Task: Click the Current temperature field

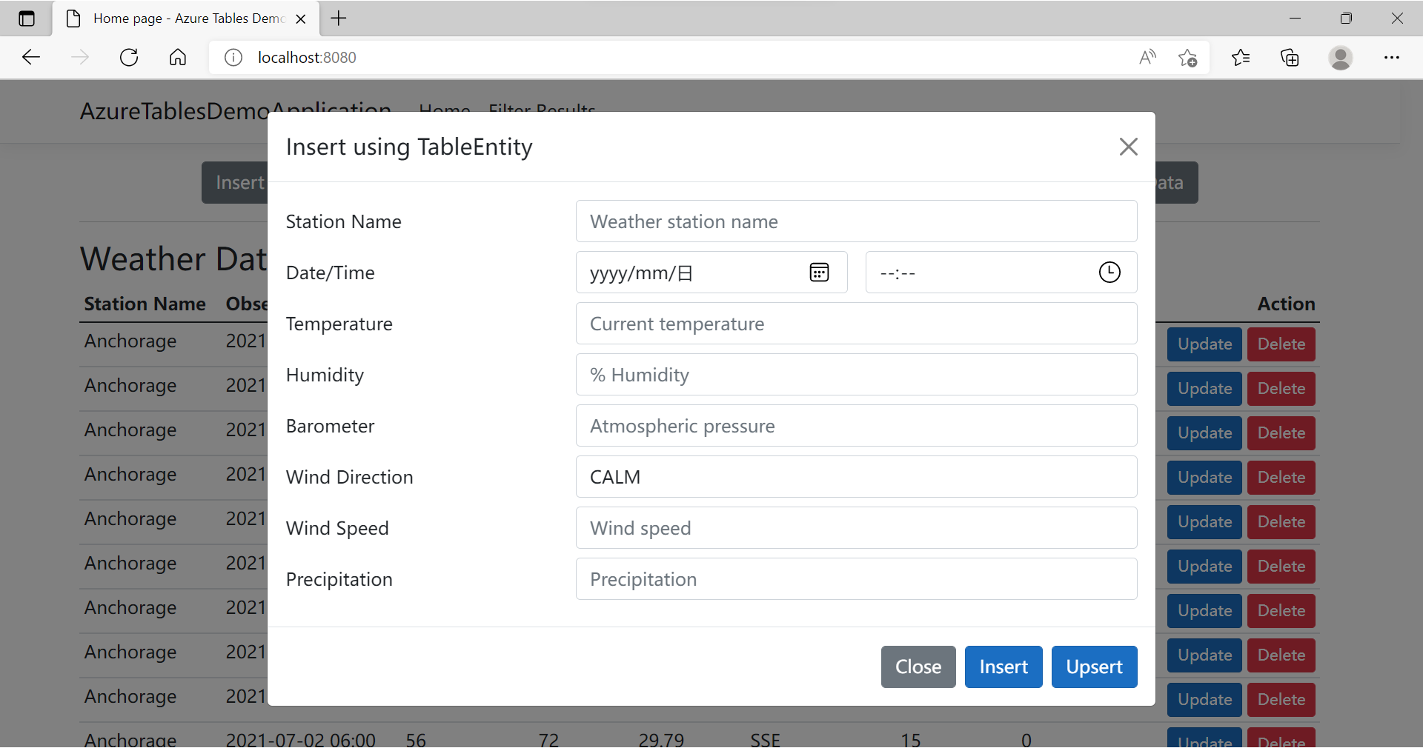Action: coord(856,324)
